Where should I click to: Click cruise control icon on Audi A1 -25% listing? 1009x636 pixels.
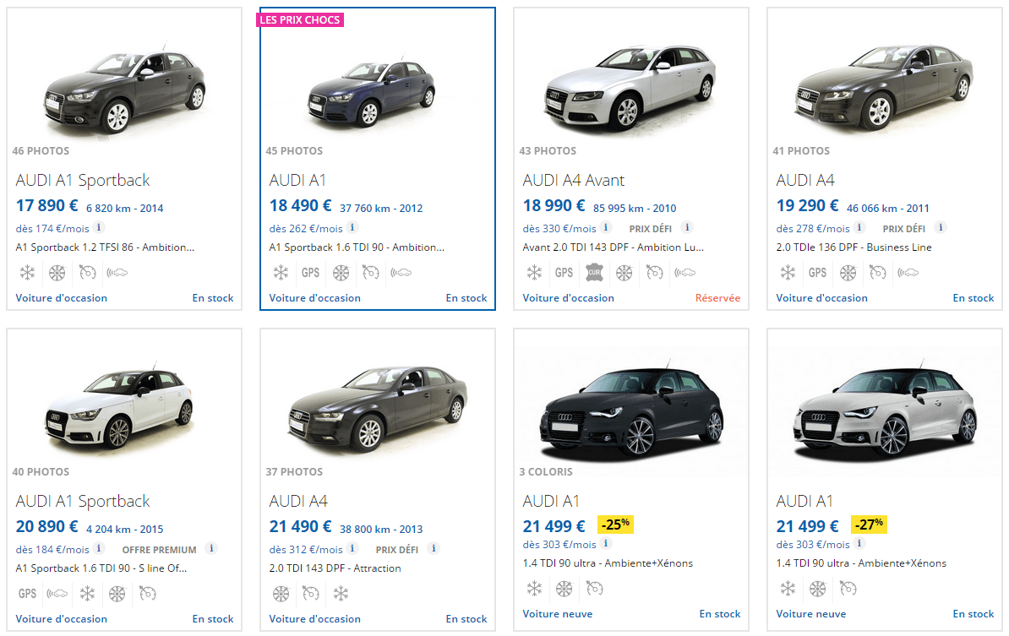pos(594,589)
